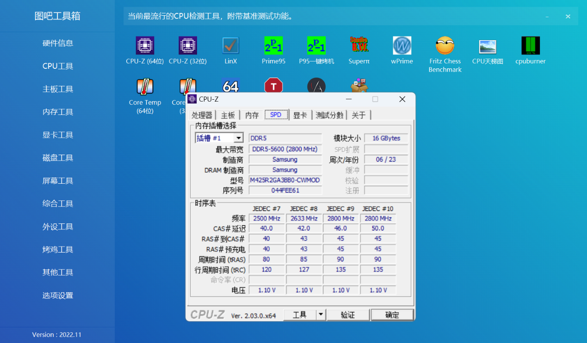Open 显卡工具 category in sidebar
The height and width of the screenshot is (343, 587).
[x=58, y=135]
